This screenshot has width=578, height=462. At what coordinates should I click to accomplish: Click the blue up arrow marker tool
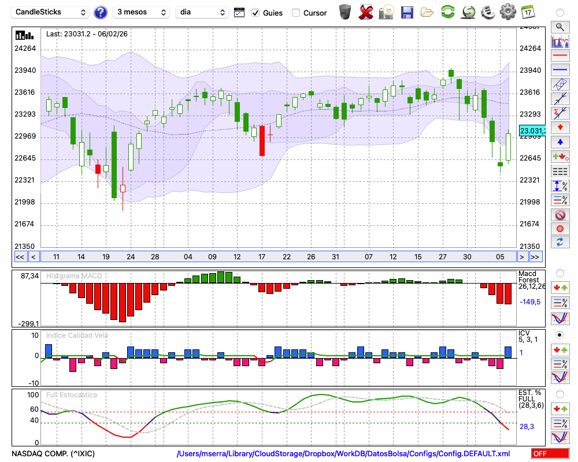[560, 142]
